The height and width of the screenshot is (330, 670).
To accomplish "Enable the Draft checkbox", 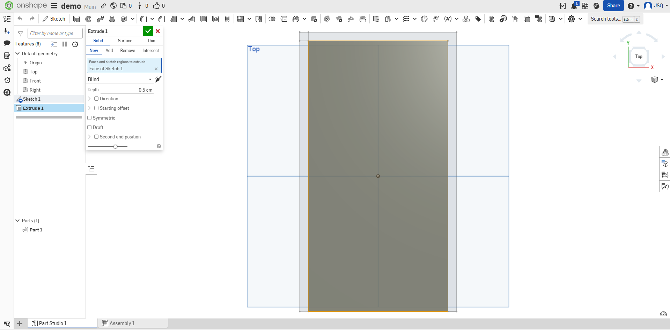I will coord(89,127).
